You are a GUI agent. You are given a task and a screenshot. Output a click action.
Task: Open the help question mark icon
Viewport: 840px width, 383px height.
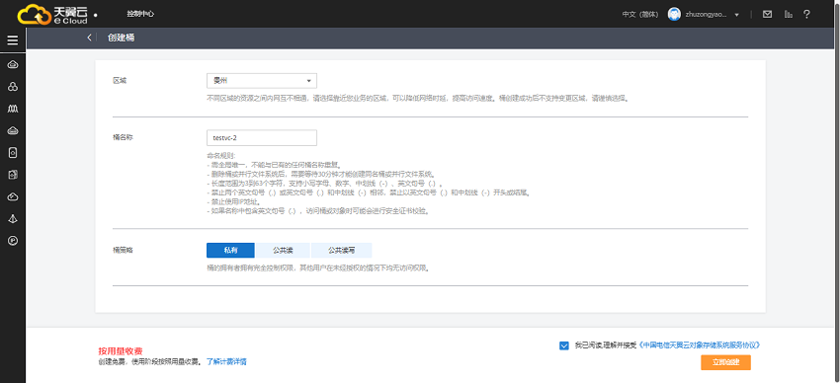coord(806,15)
